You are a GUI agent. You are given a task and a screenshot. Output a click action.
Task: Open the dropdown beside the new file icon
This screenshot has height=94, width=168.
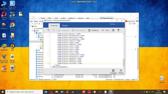point(33,23)
